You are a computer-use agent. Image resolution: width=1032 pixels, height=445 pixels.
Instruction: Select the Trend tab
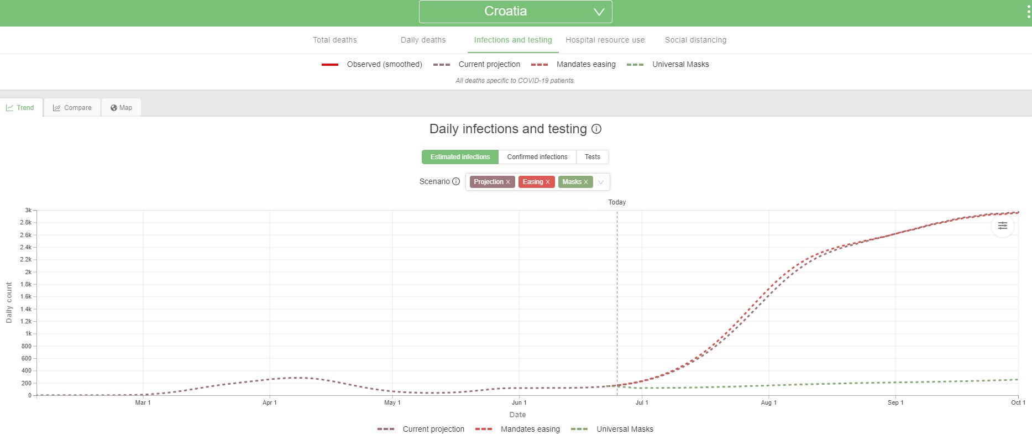pos(20,108)
